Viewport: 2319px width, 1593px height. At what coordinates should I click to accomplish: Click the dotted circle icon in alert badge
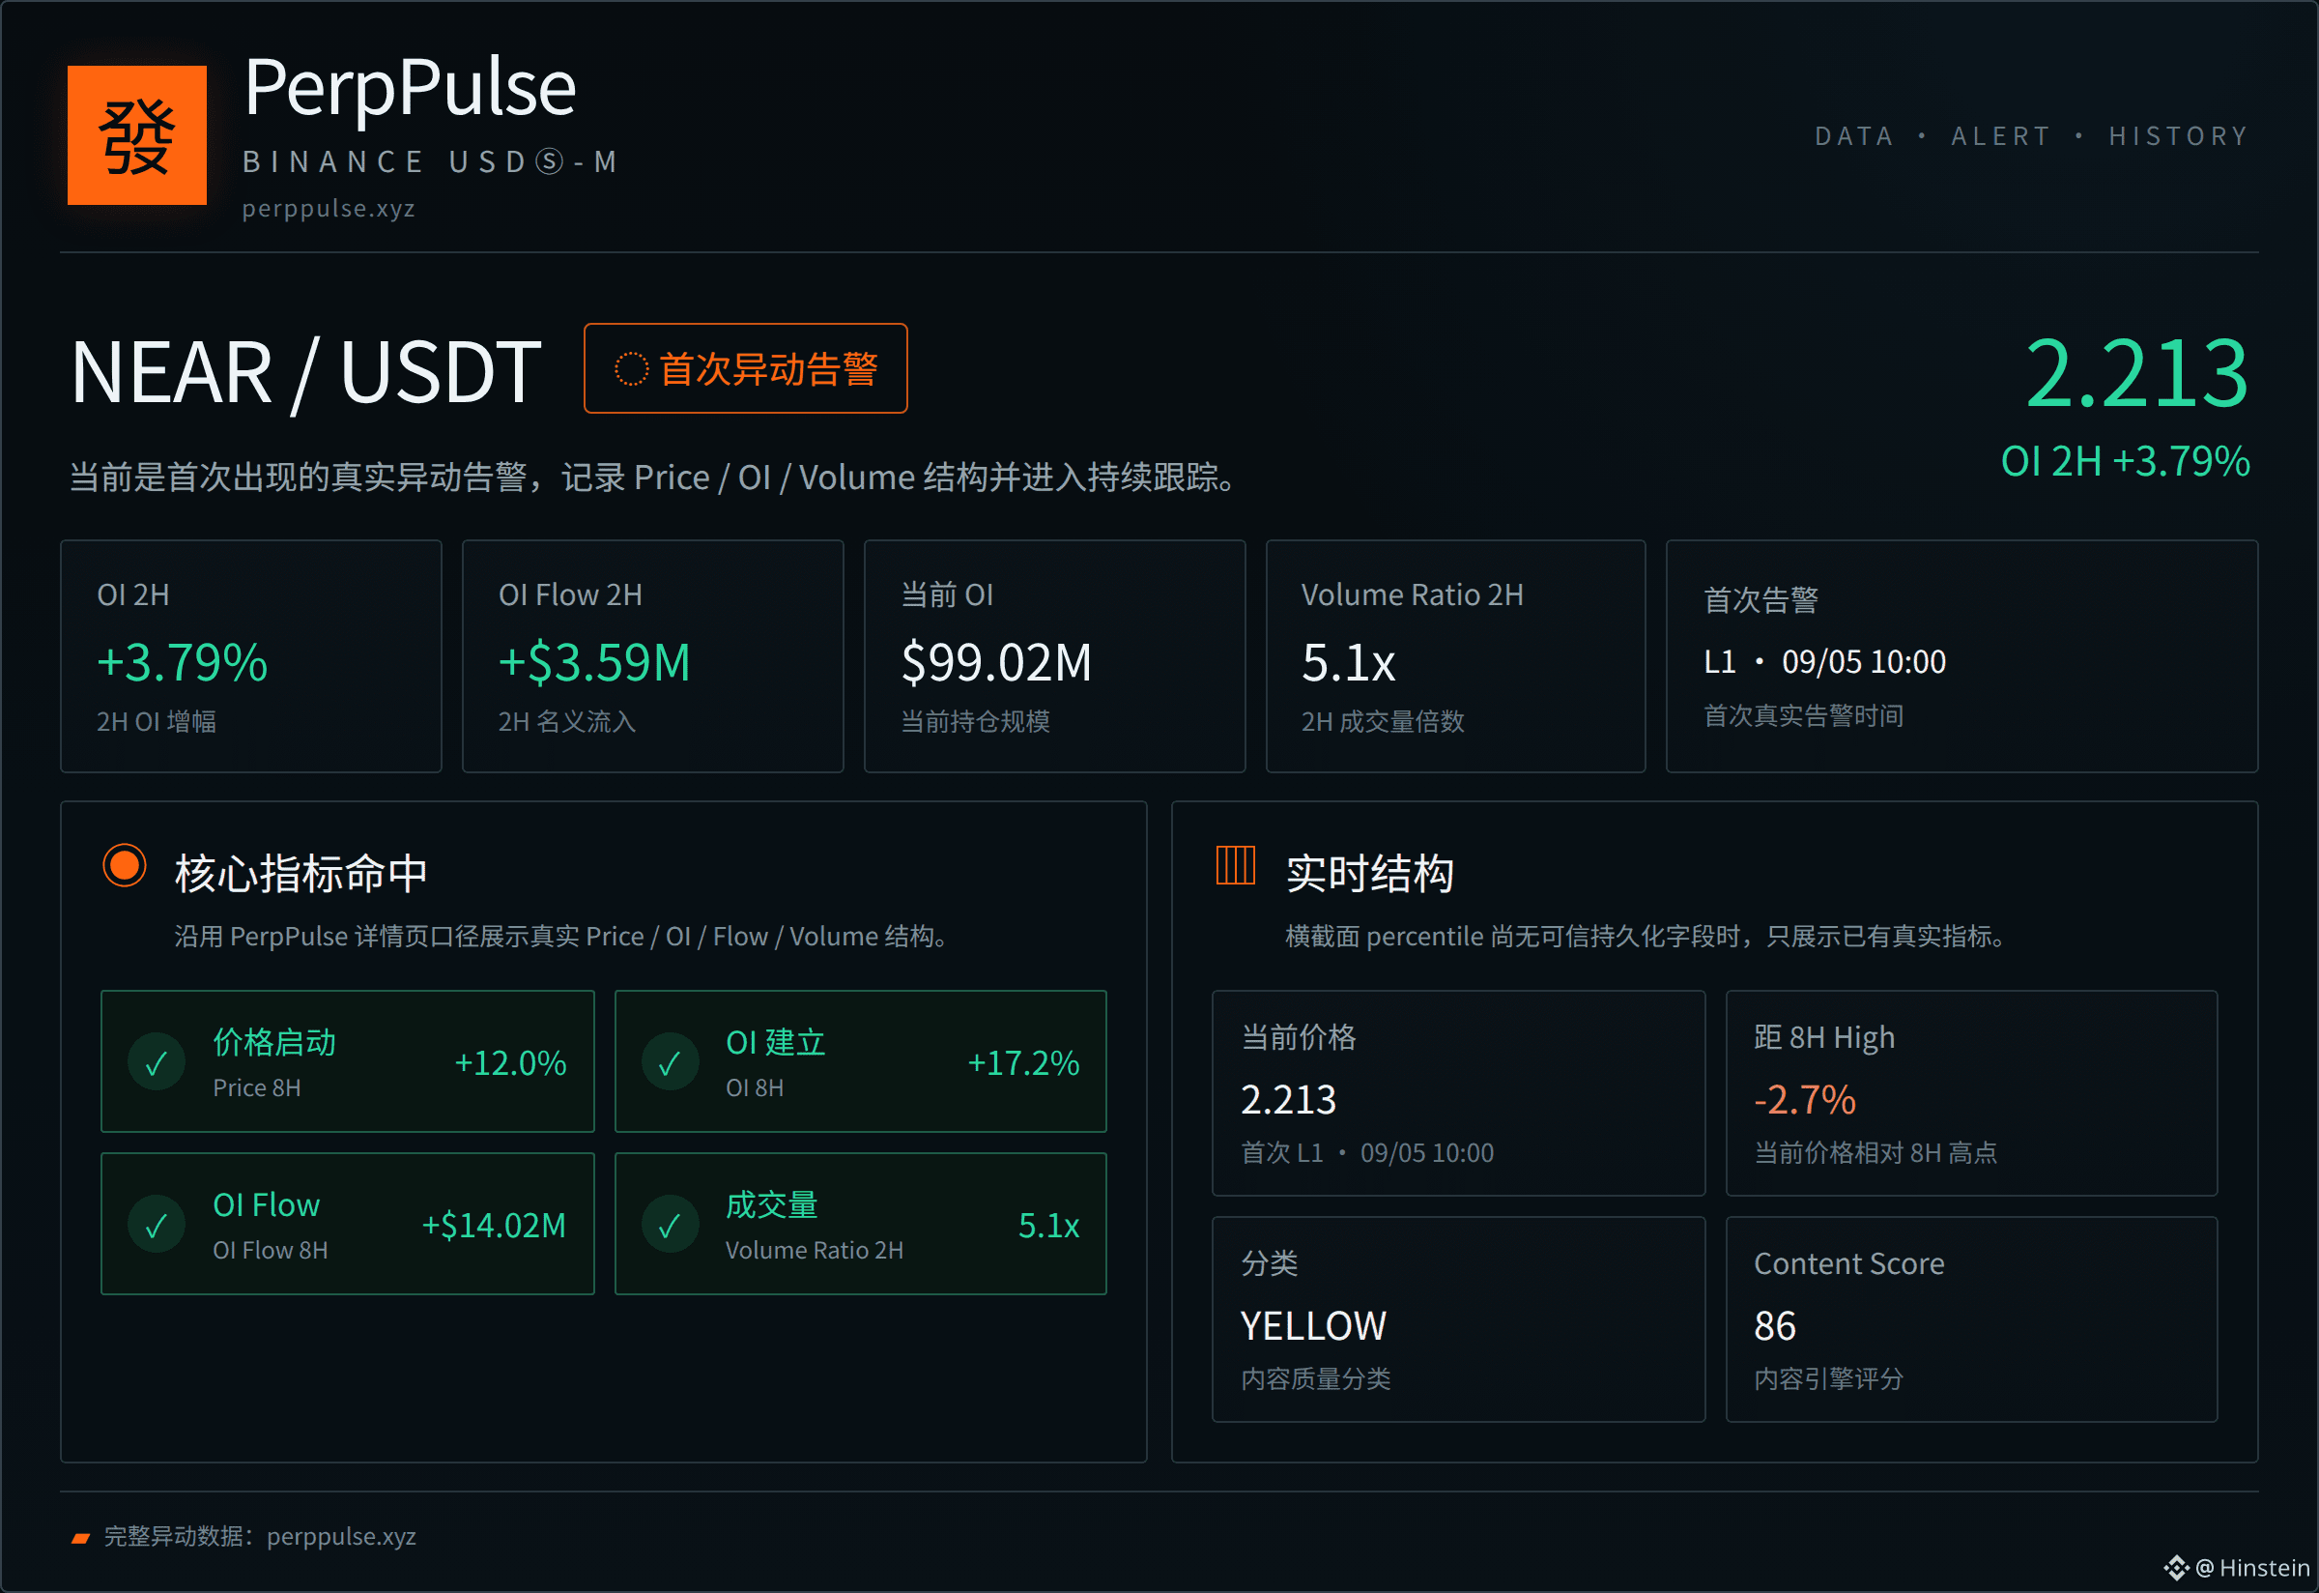(632, 368)
